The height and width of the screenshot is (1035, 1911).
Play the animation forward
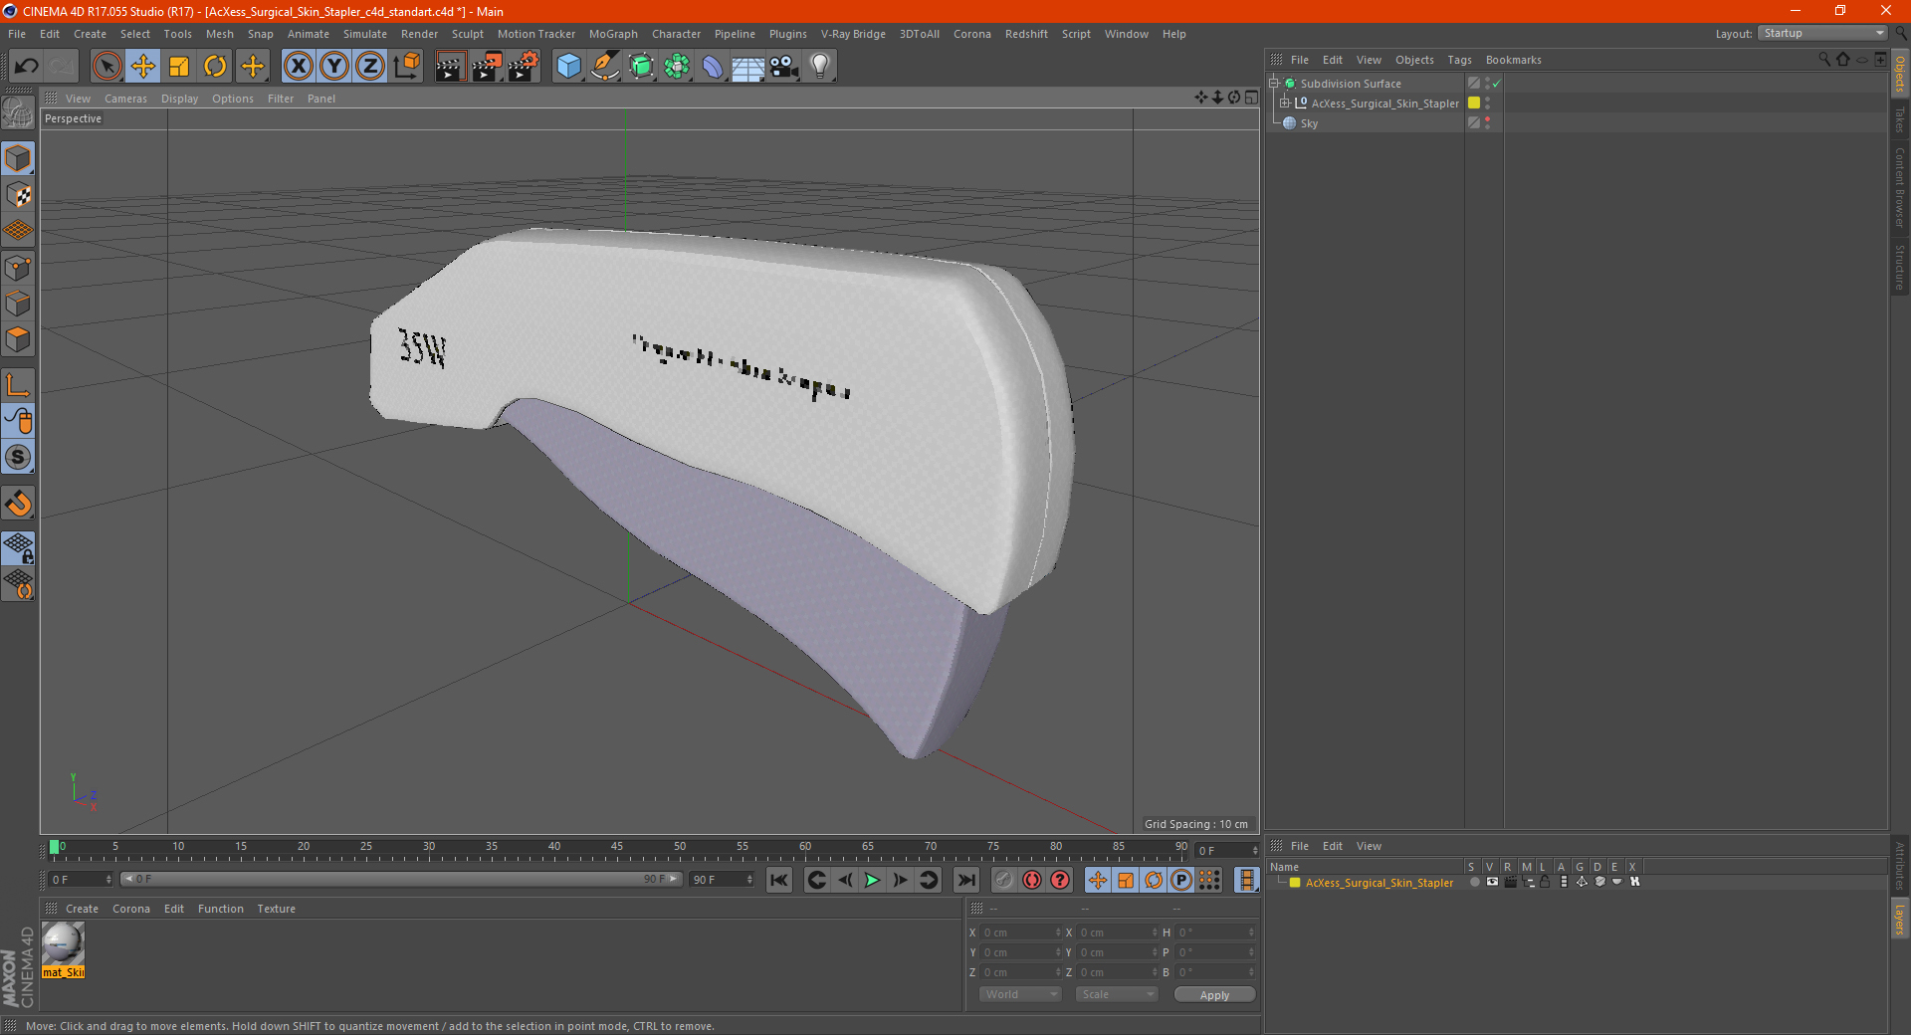pos(872,880)
